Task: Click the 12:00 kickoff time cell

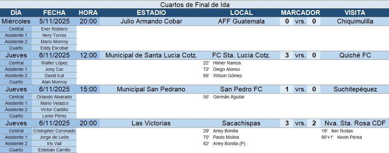Action: (88, 55)
